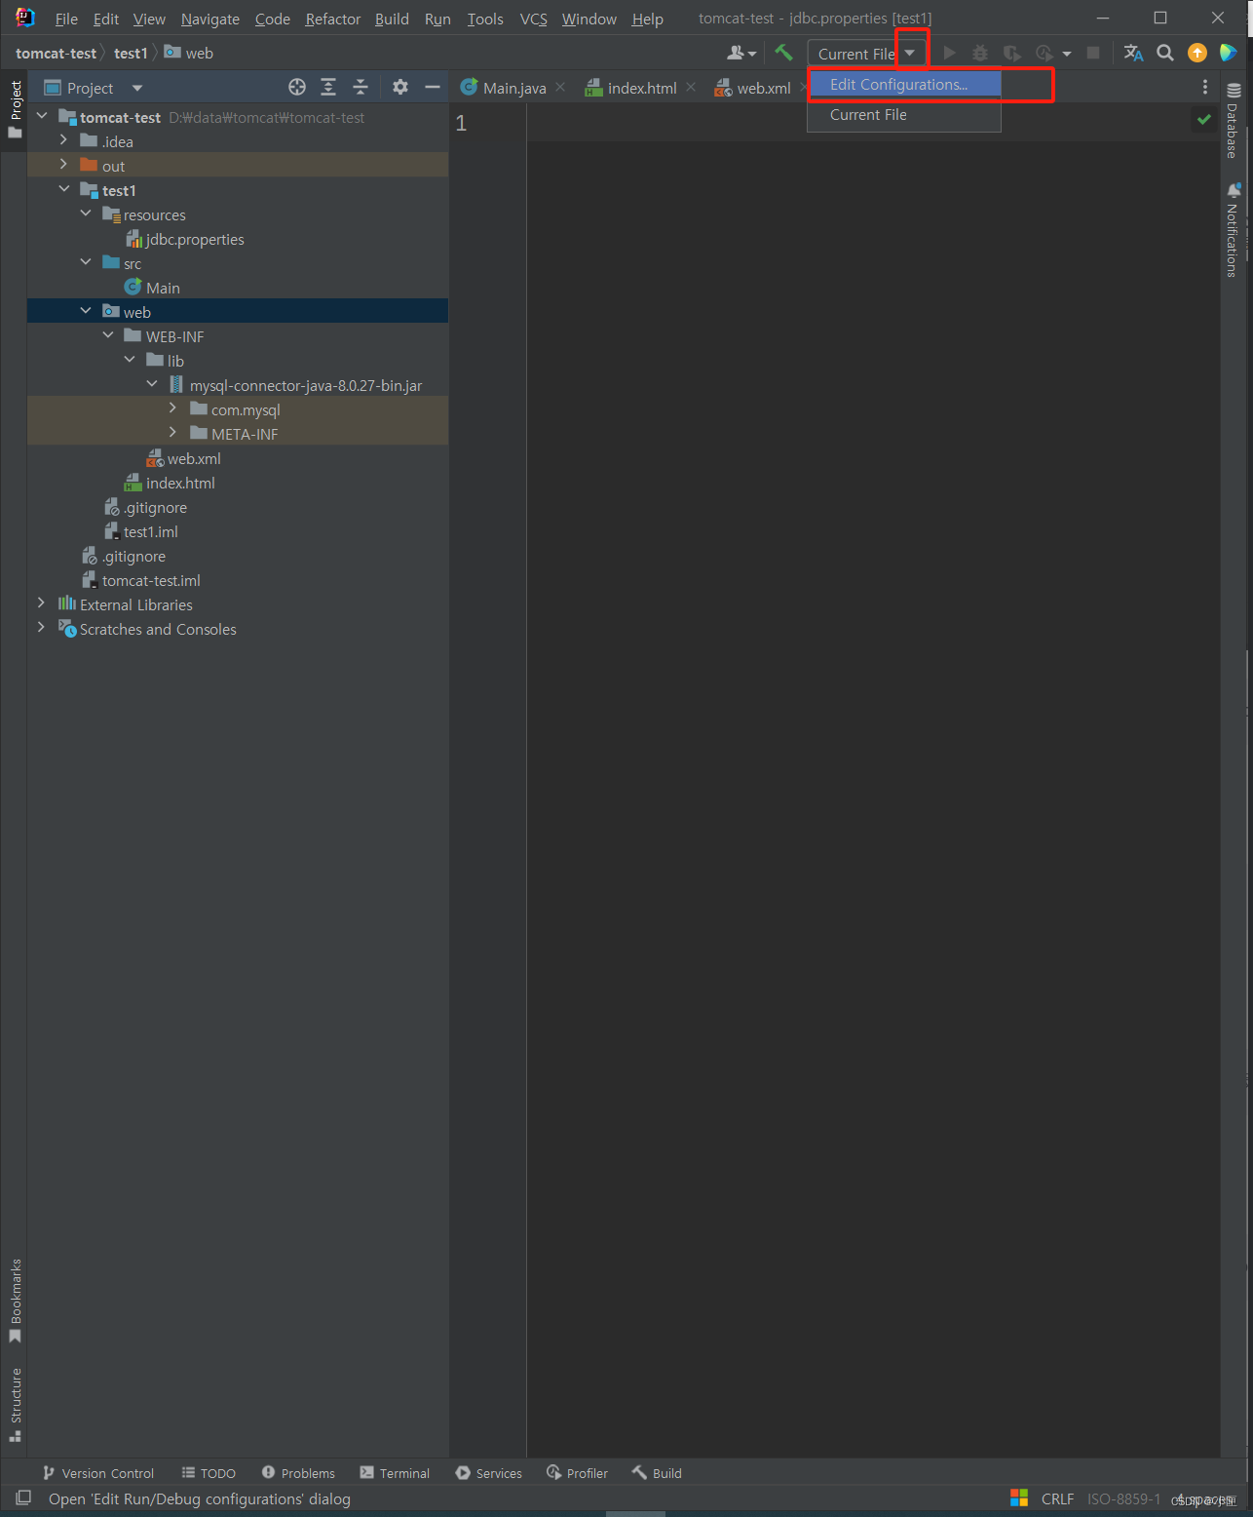Screen dimensions: 1253x1517
Task: Collapse the WEB-INF folder
Action: (x=108, y=335)
